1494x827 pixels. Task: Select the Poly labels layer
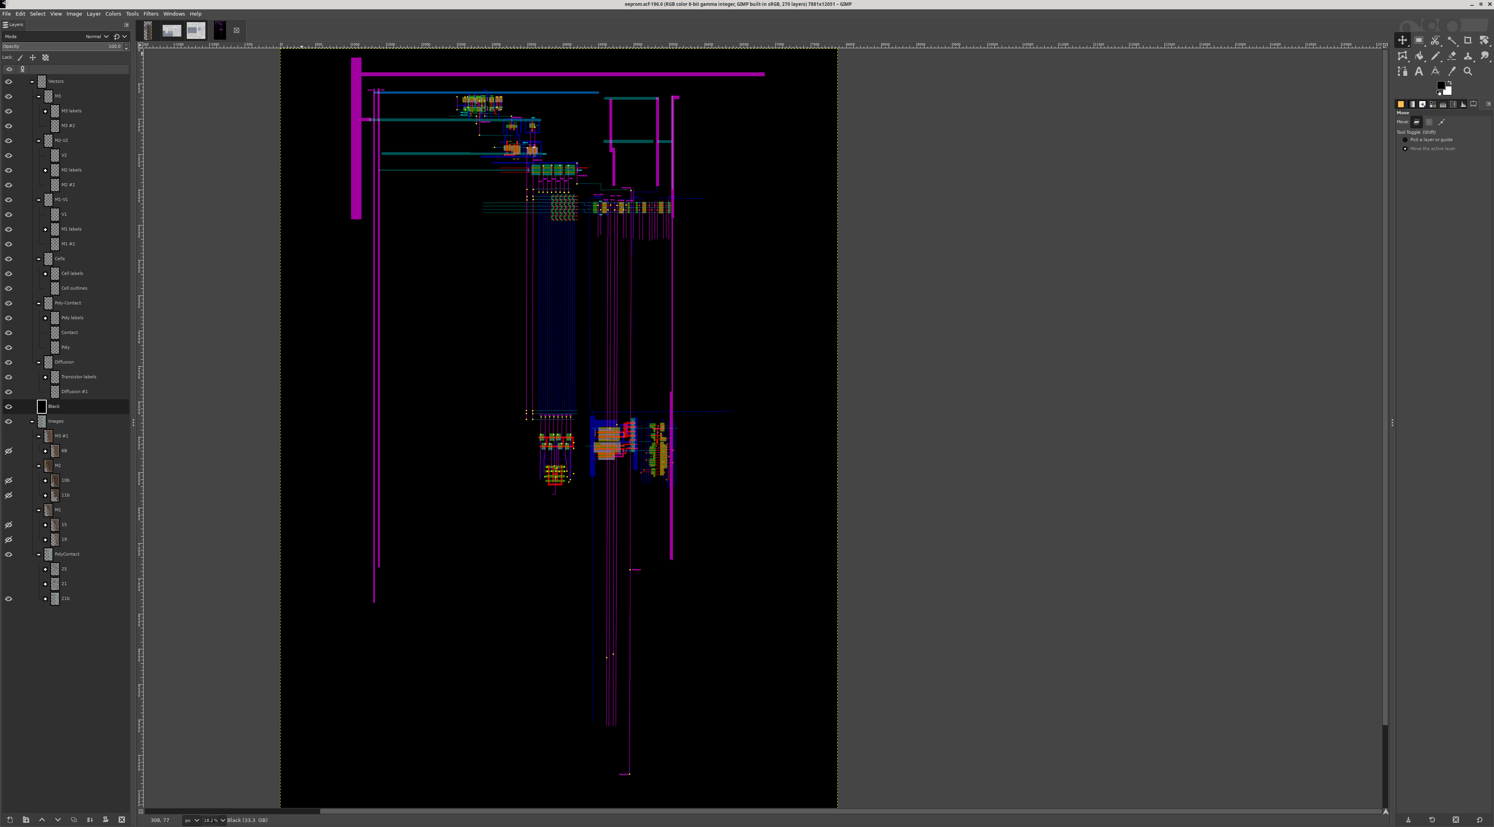(72, 318)
